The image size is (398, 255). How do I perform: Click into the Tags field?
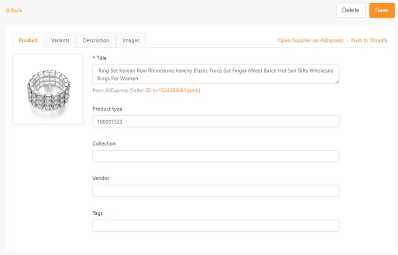(x=216, y=226)
